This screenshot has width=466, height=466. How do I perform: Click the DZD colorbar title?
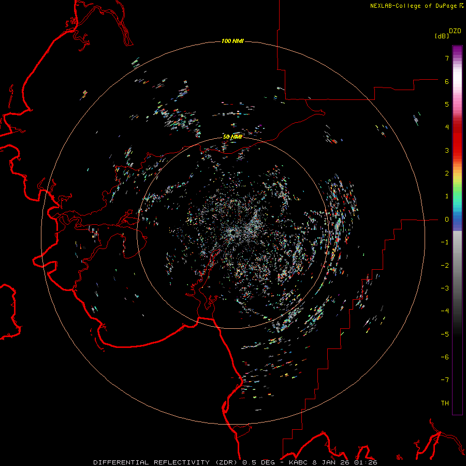455,31
